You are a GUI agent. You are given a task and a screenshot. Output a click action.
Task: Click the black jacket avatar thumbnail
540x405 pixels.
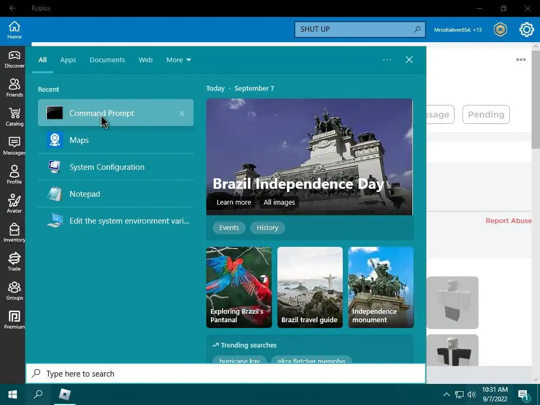(x=452, y=350)
